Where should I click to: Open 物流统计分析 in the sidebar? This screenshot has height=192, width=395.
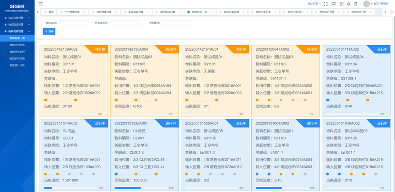coord(17,65)
